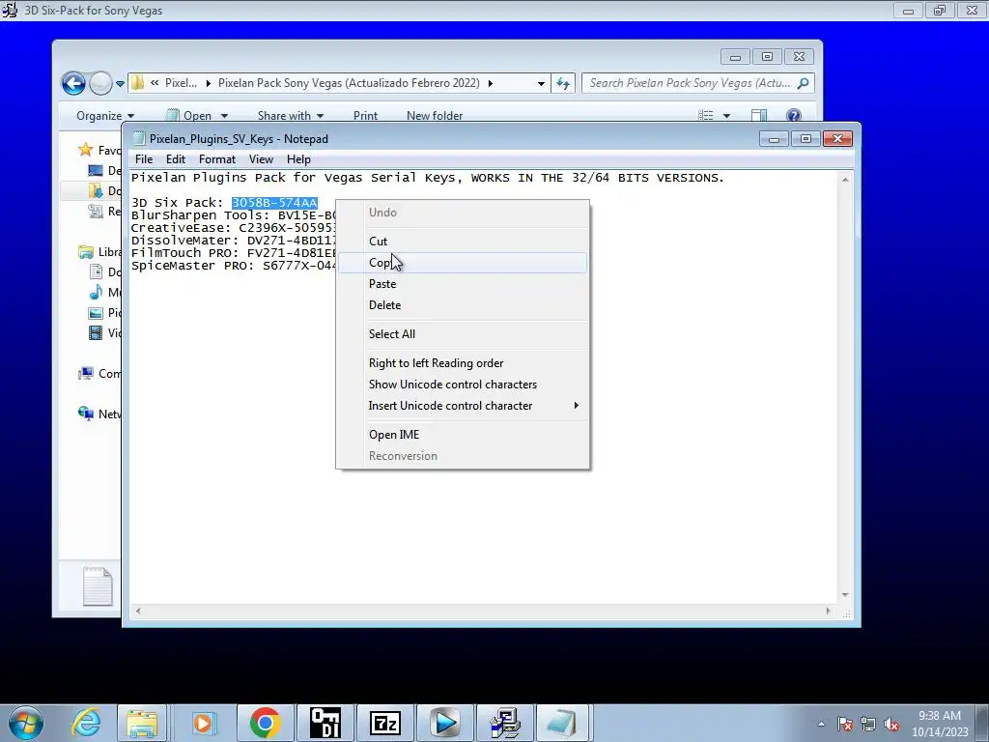Open Notepad Edit menu
The height and width of the screenshot is (742, 989).
click(x=176, y=159)
